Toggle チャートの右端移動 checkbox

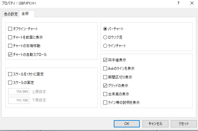pos(11,46)
